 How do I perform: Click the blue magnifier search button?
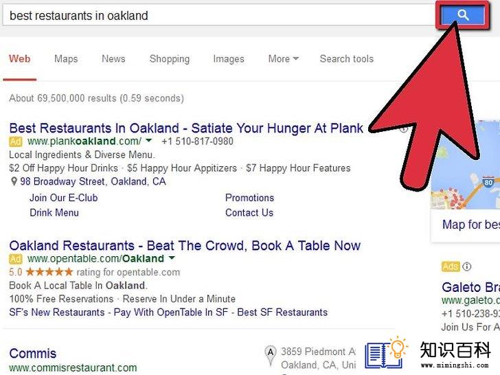point(463,15)
